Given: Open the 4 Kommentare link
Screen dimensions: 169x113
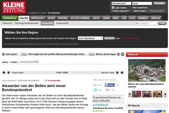Looking at the screenshot, I should [52, 81].
